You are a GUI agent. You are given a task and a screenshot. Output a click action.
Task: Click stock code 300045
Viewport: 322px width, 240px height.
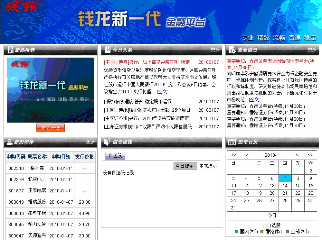click(16, 225)
